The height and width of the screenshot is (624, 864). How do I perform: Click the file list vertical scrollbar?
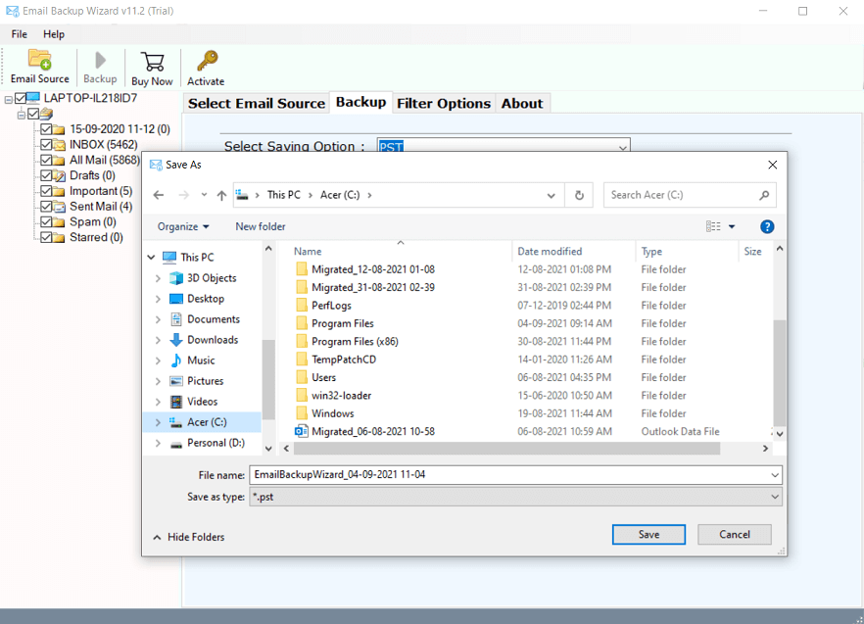coord(779,372)
